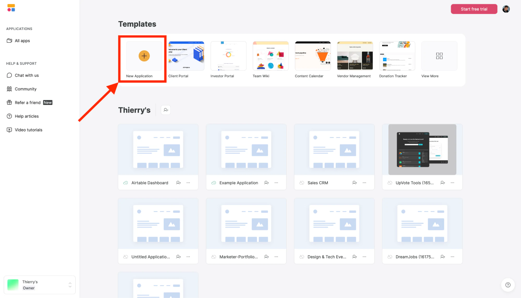Invite members icon next to Thierry's heading
The height and width of the screenshot is (298, 521).
click(x=166, y=110)
